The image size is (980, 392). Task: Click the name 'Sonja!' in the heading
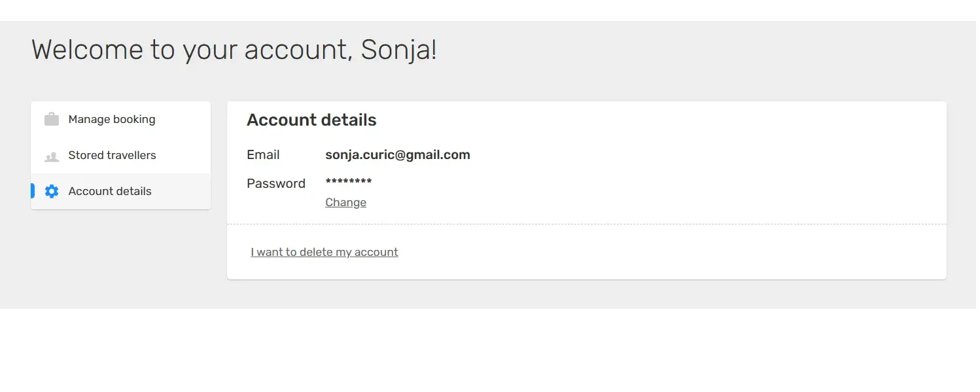click(398, 50)
